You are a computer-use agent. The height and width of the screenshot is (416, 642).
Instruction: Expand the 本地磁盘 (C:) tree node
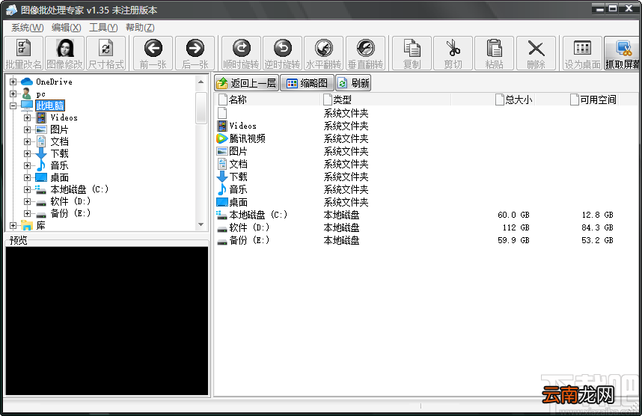27,189
